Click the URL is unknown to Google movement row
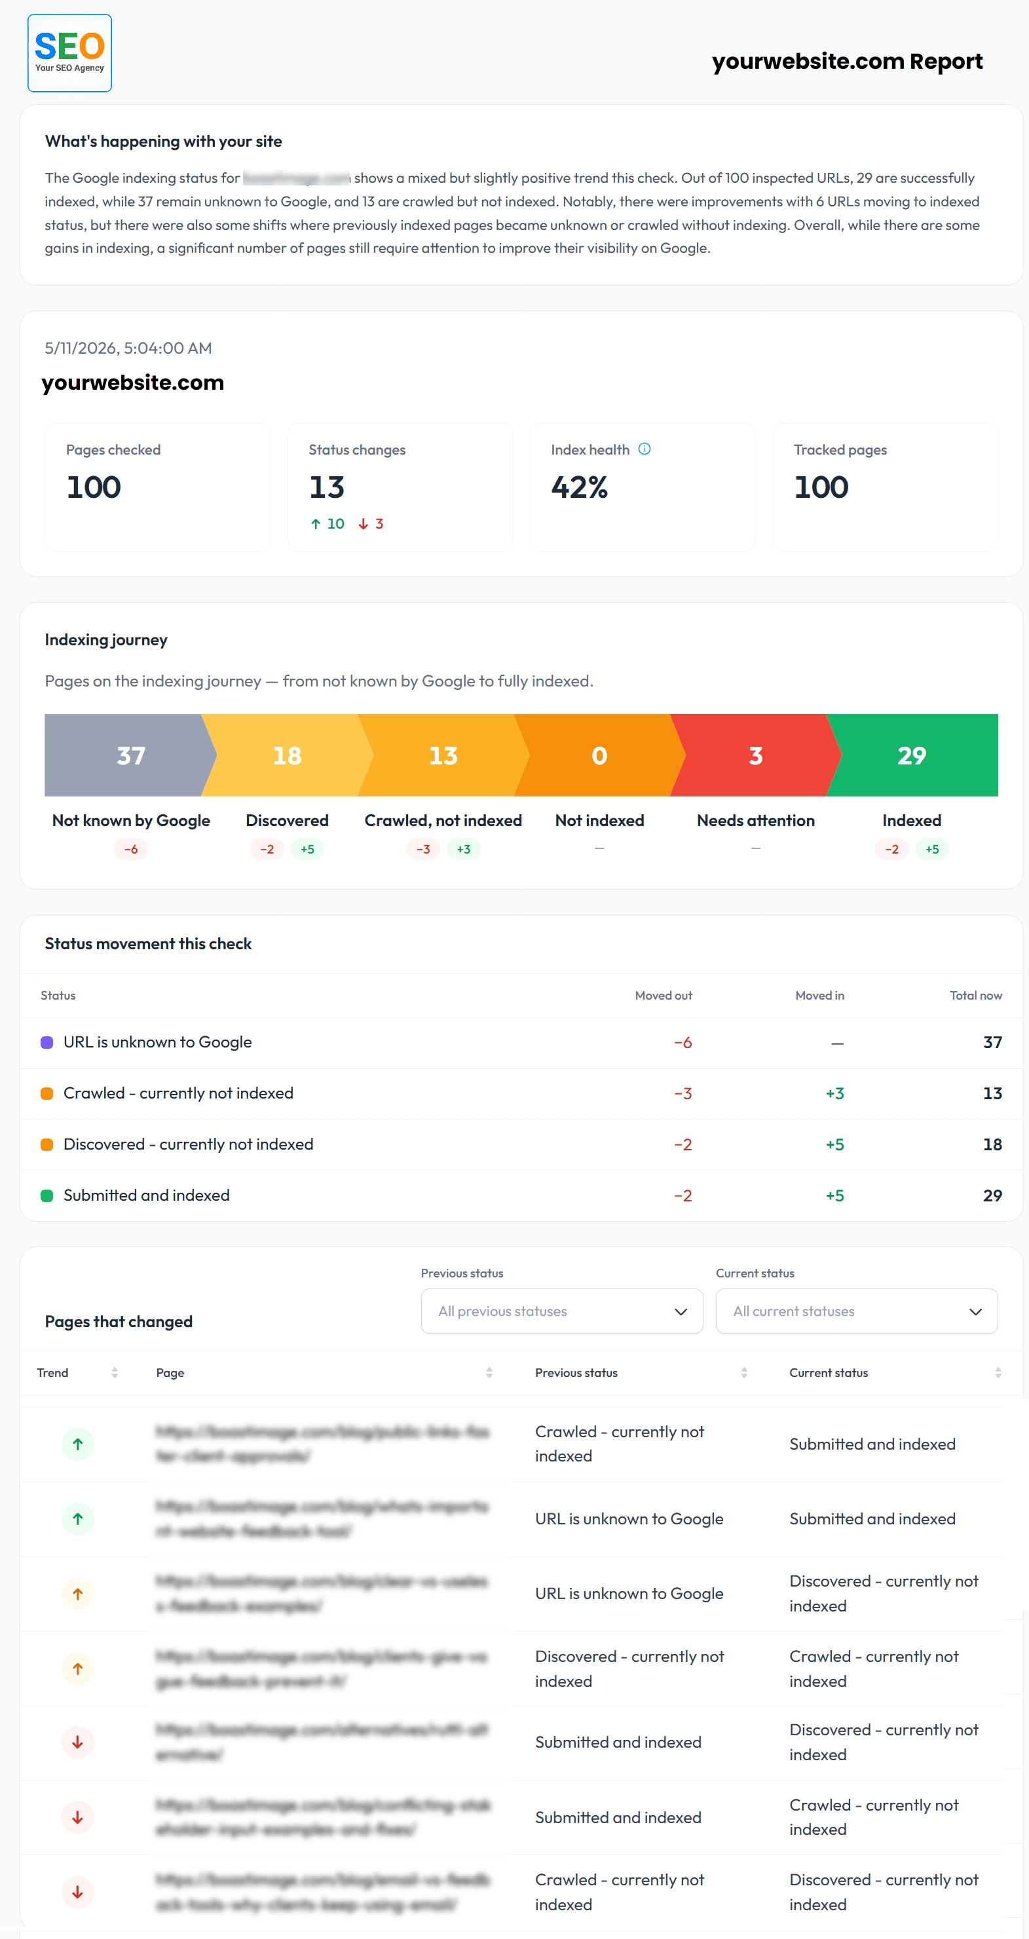1029x1939 pixels. tap(521, 1042)
